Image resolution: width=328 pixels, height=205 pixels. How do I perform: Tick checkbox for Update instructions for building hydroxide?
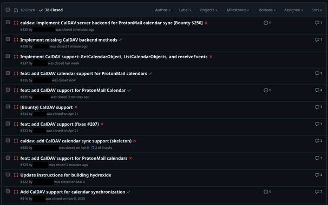pos(8,175)
